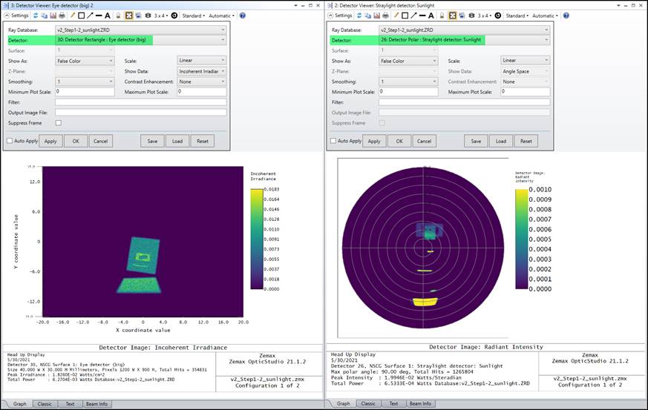Select the rectangle annotation tool in Eye detector window

[x=81, y=16]
